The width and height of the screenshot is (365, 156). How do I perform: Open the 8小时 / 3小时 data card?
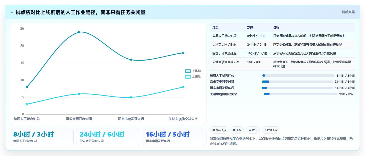tap(42, 137)
